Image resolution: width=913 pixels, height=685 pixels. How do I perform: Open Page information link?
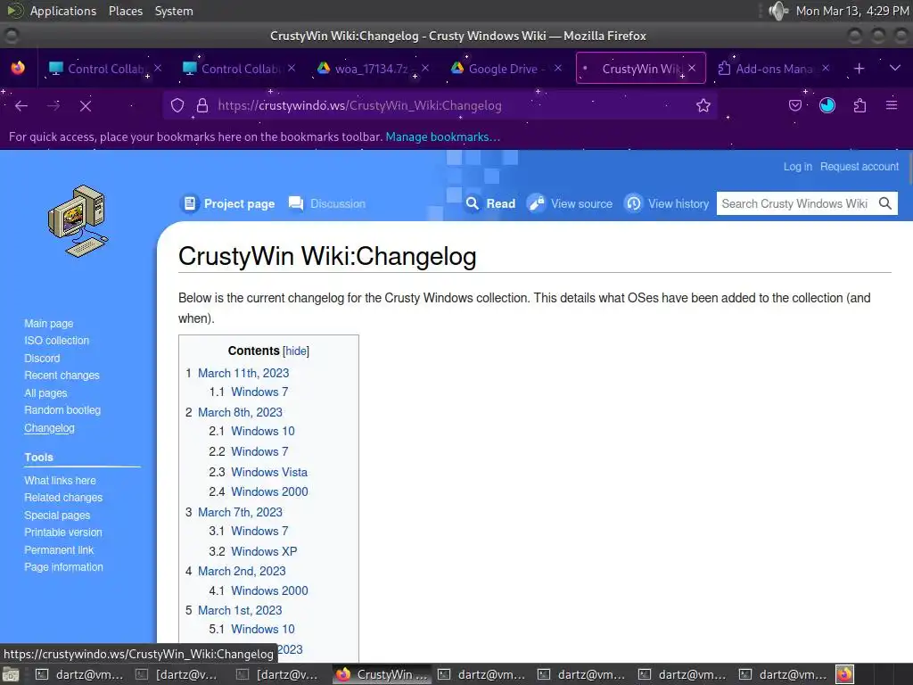[x=63, y=566]
